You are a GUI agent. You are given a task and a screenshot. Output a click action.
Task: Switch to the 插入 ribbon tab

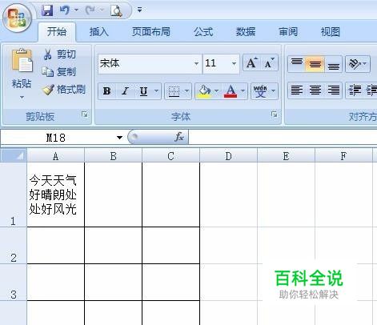(x=99, y=32)
